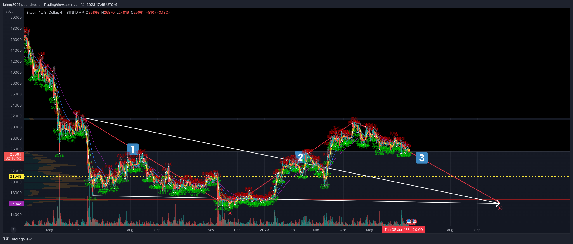Click the 50000 price axis label
Screen dimensions: 573x244
click(16, 18)
